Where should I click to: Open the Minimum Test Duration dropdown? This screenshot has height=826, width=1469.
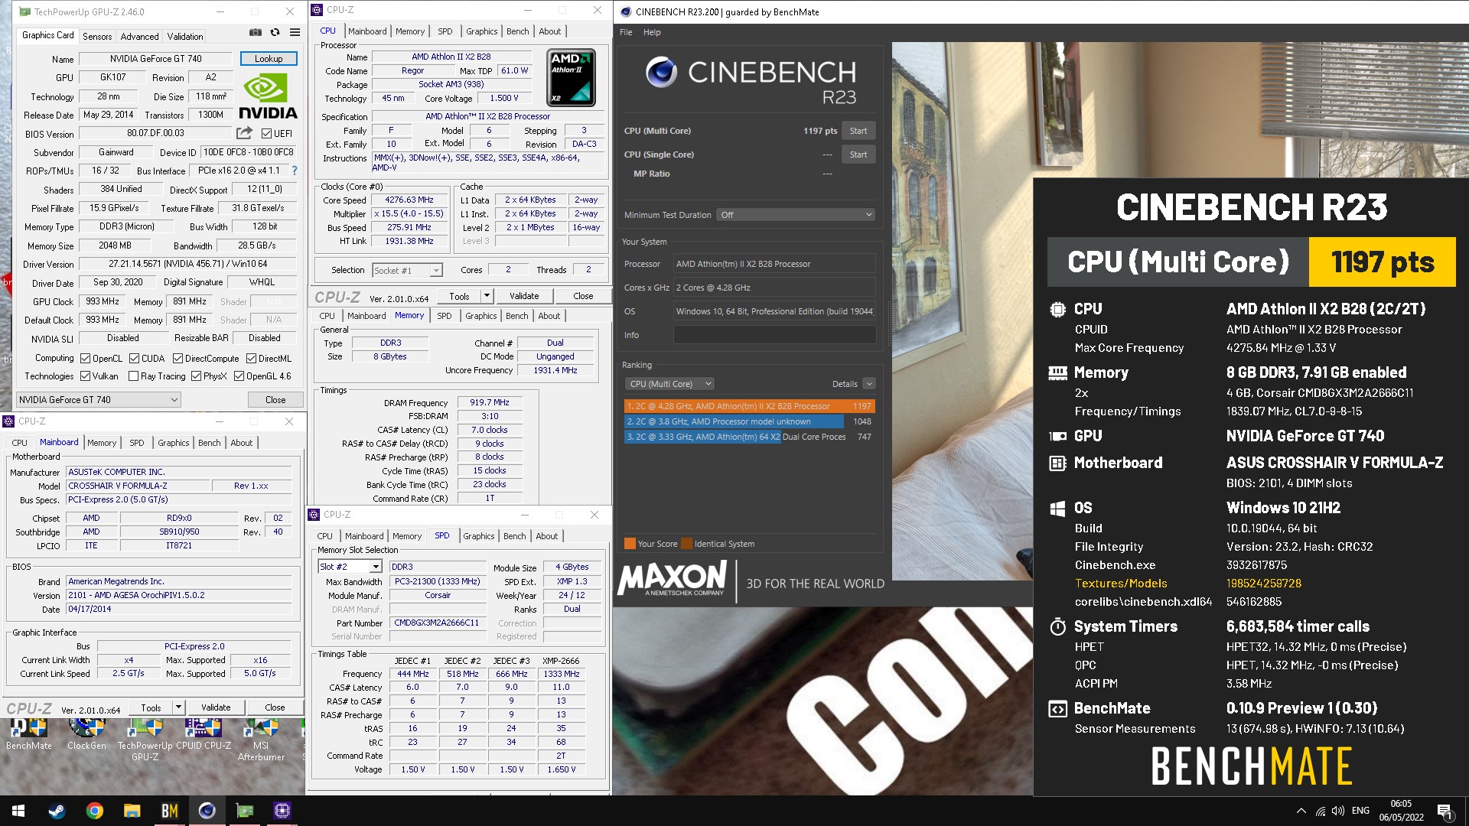coord(796,215)
